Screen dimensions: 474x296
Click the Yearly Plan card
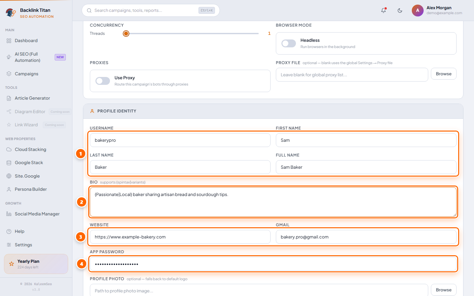[36, 264]
